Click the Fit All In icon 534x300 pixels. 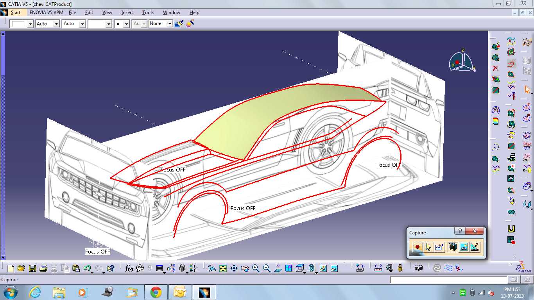pos(223,268)
